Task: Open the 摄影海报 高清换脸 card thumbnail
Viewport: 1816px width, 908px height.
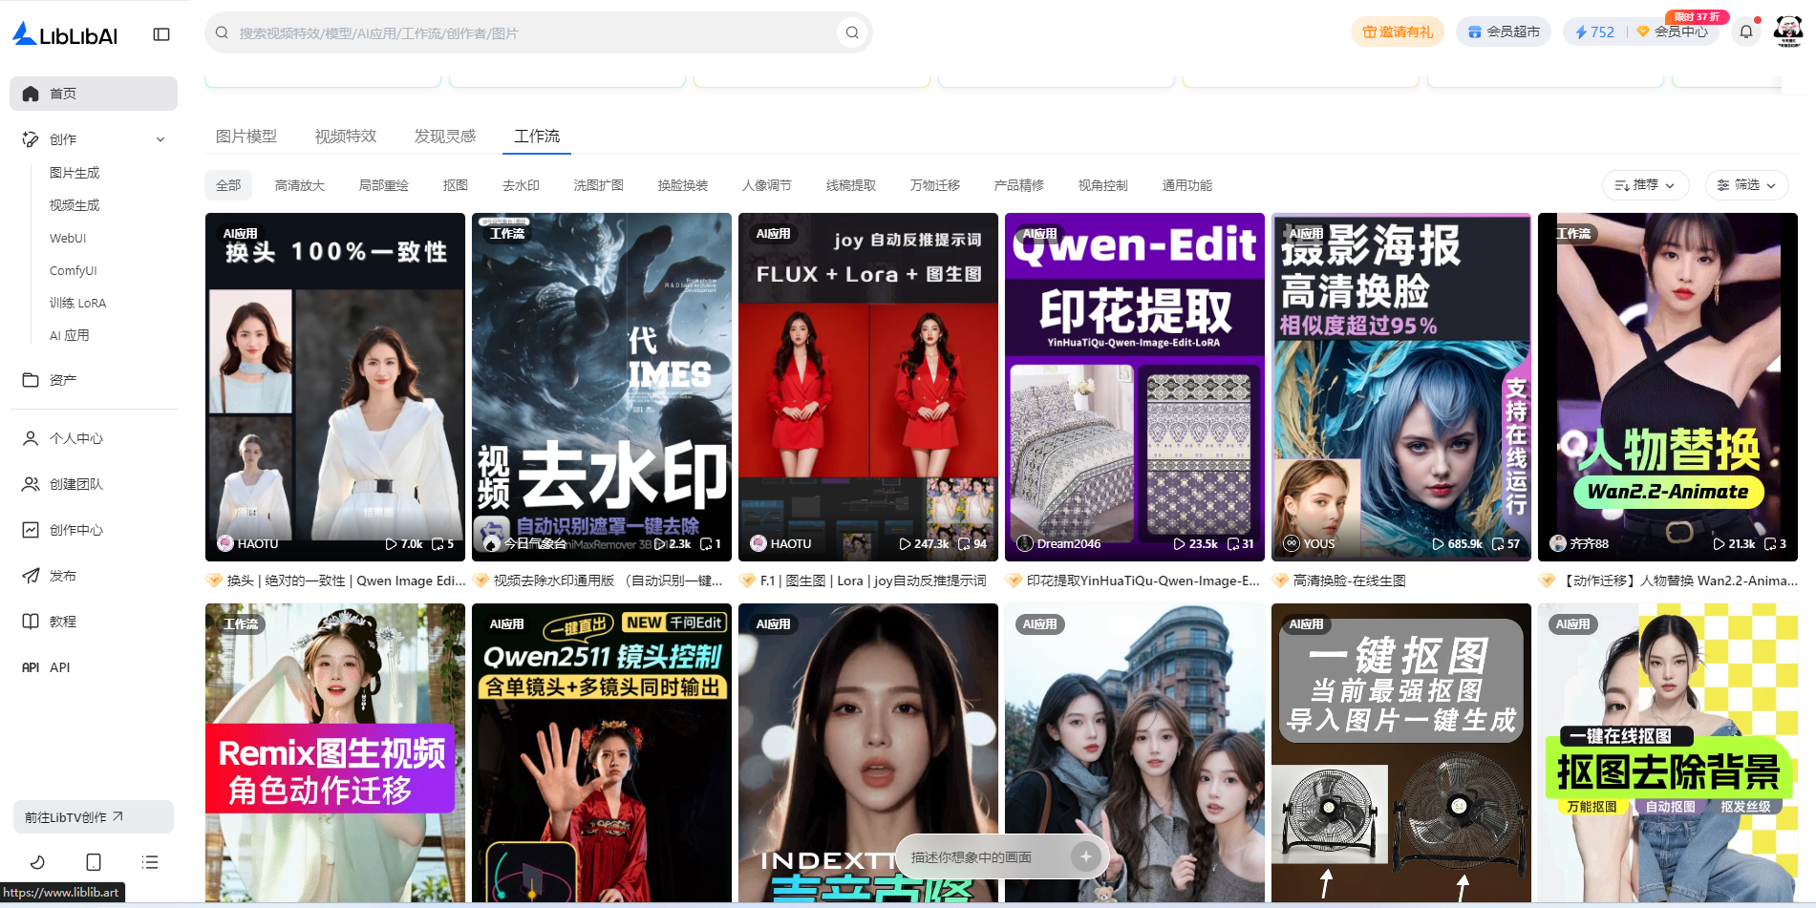Action: click(1401, 387)
